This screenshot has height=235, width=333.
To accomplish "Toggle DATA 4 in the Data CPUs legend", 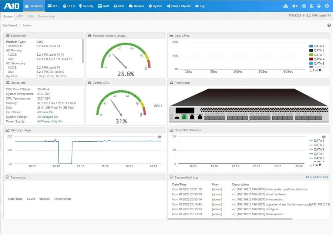I will 317,59.
